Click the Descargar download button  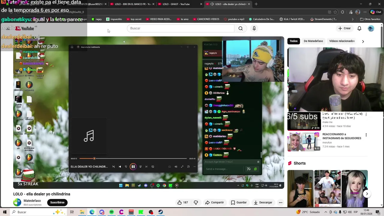click(x=263, y=202)
